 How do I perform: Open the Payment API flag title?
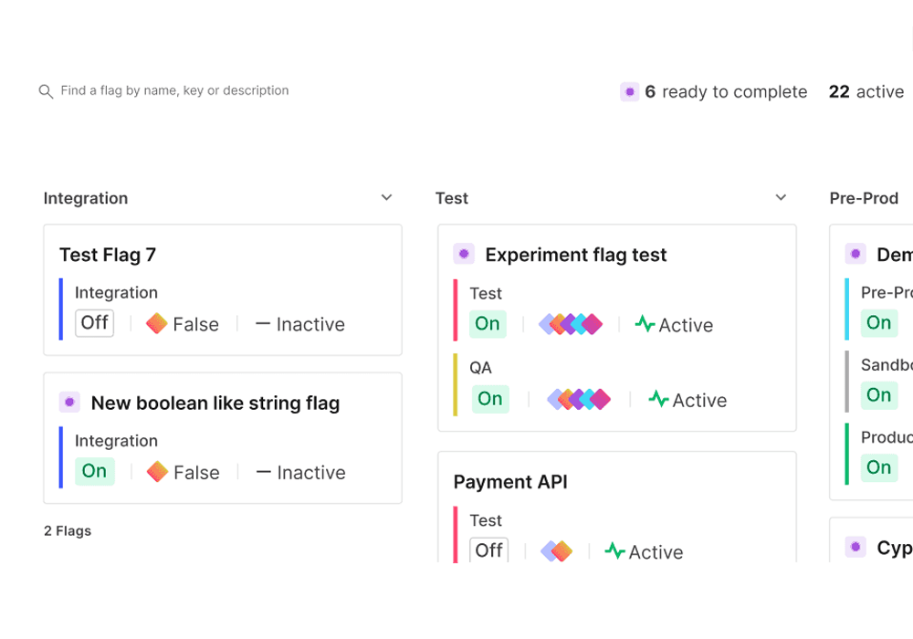click(x=510, y=482)
